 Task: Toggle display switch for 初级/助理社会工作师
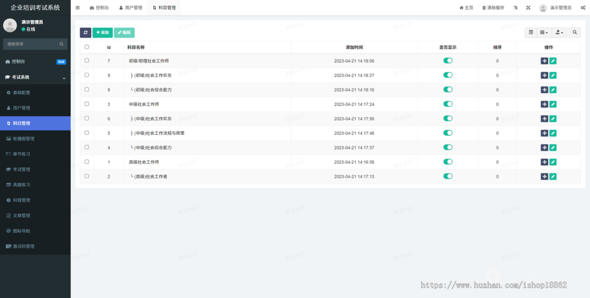point(447,61)
